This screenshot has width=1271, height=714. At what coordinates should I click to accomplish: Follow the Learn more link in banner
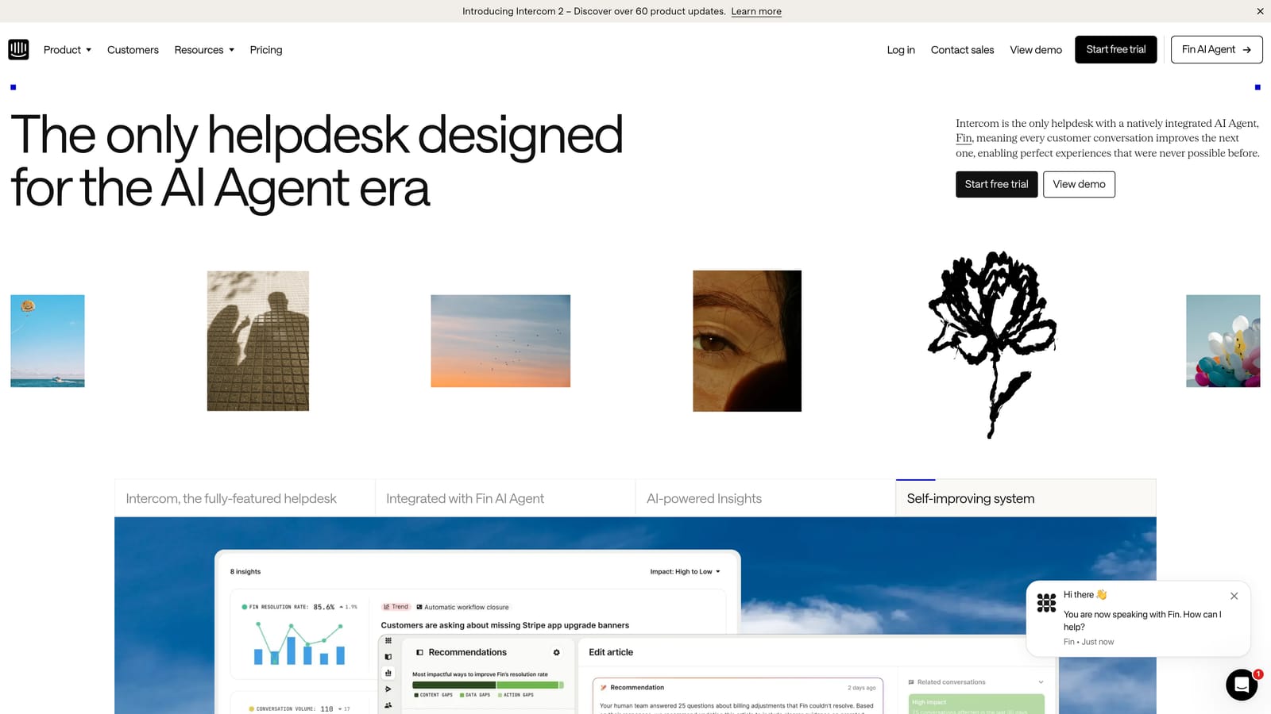click(x=756, y=11)
